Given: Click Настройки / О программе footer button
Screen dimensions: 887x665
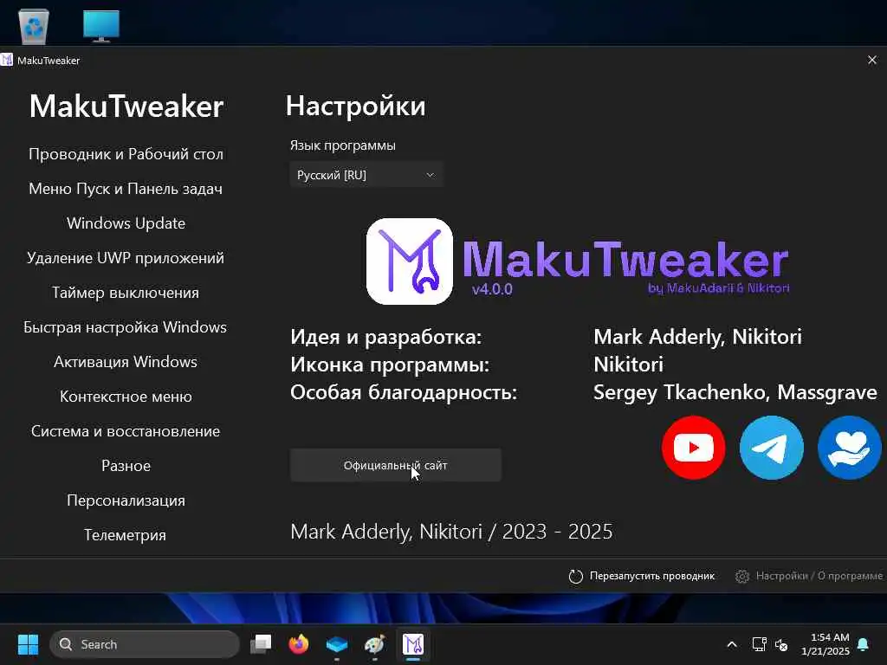Looking at the screenshot, I should 809,576.
